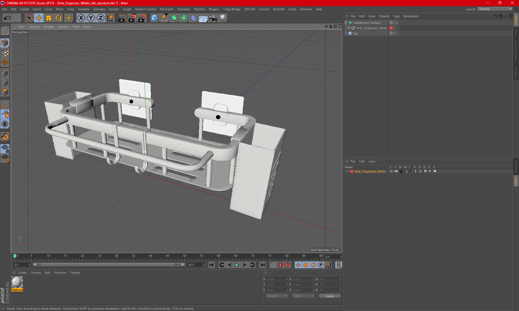Enable Axis mode L icon
Viewport: 519px width, 311px height.
pos(5,104)
